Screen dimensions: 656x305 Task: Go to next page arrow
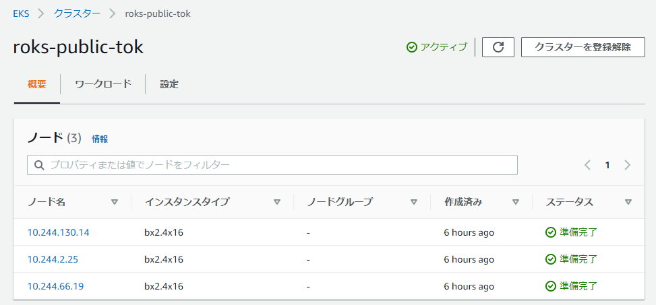click(627, 165)
